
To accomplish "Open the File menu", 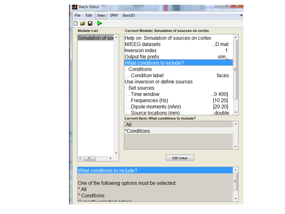I will click(x=77, y=15).
